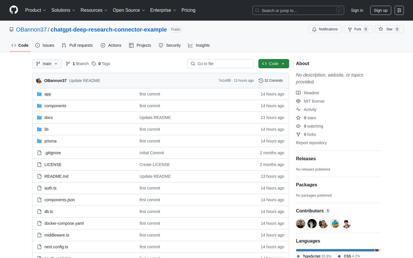Viewport: 413px width, 258px height.
Task: Select the Code tab
Action: click(x=20, y=45)
